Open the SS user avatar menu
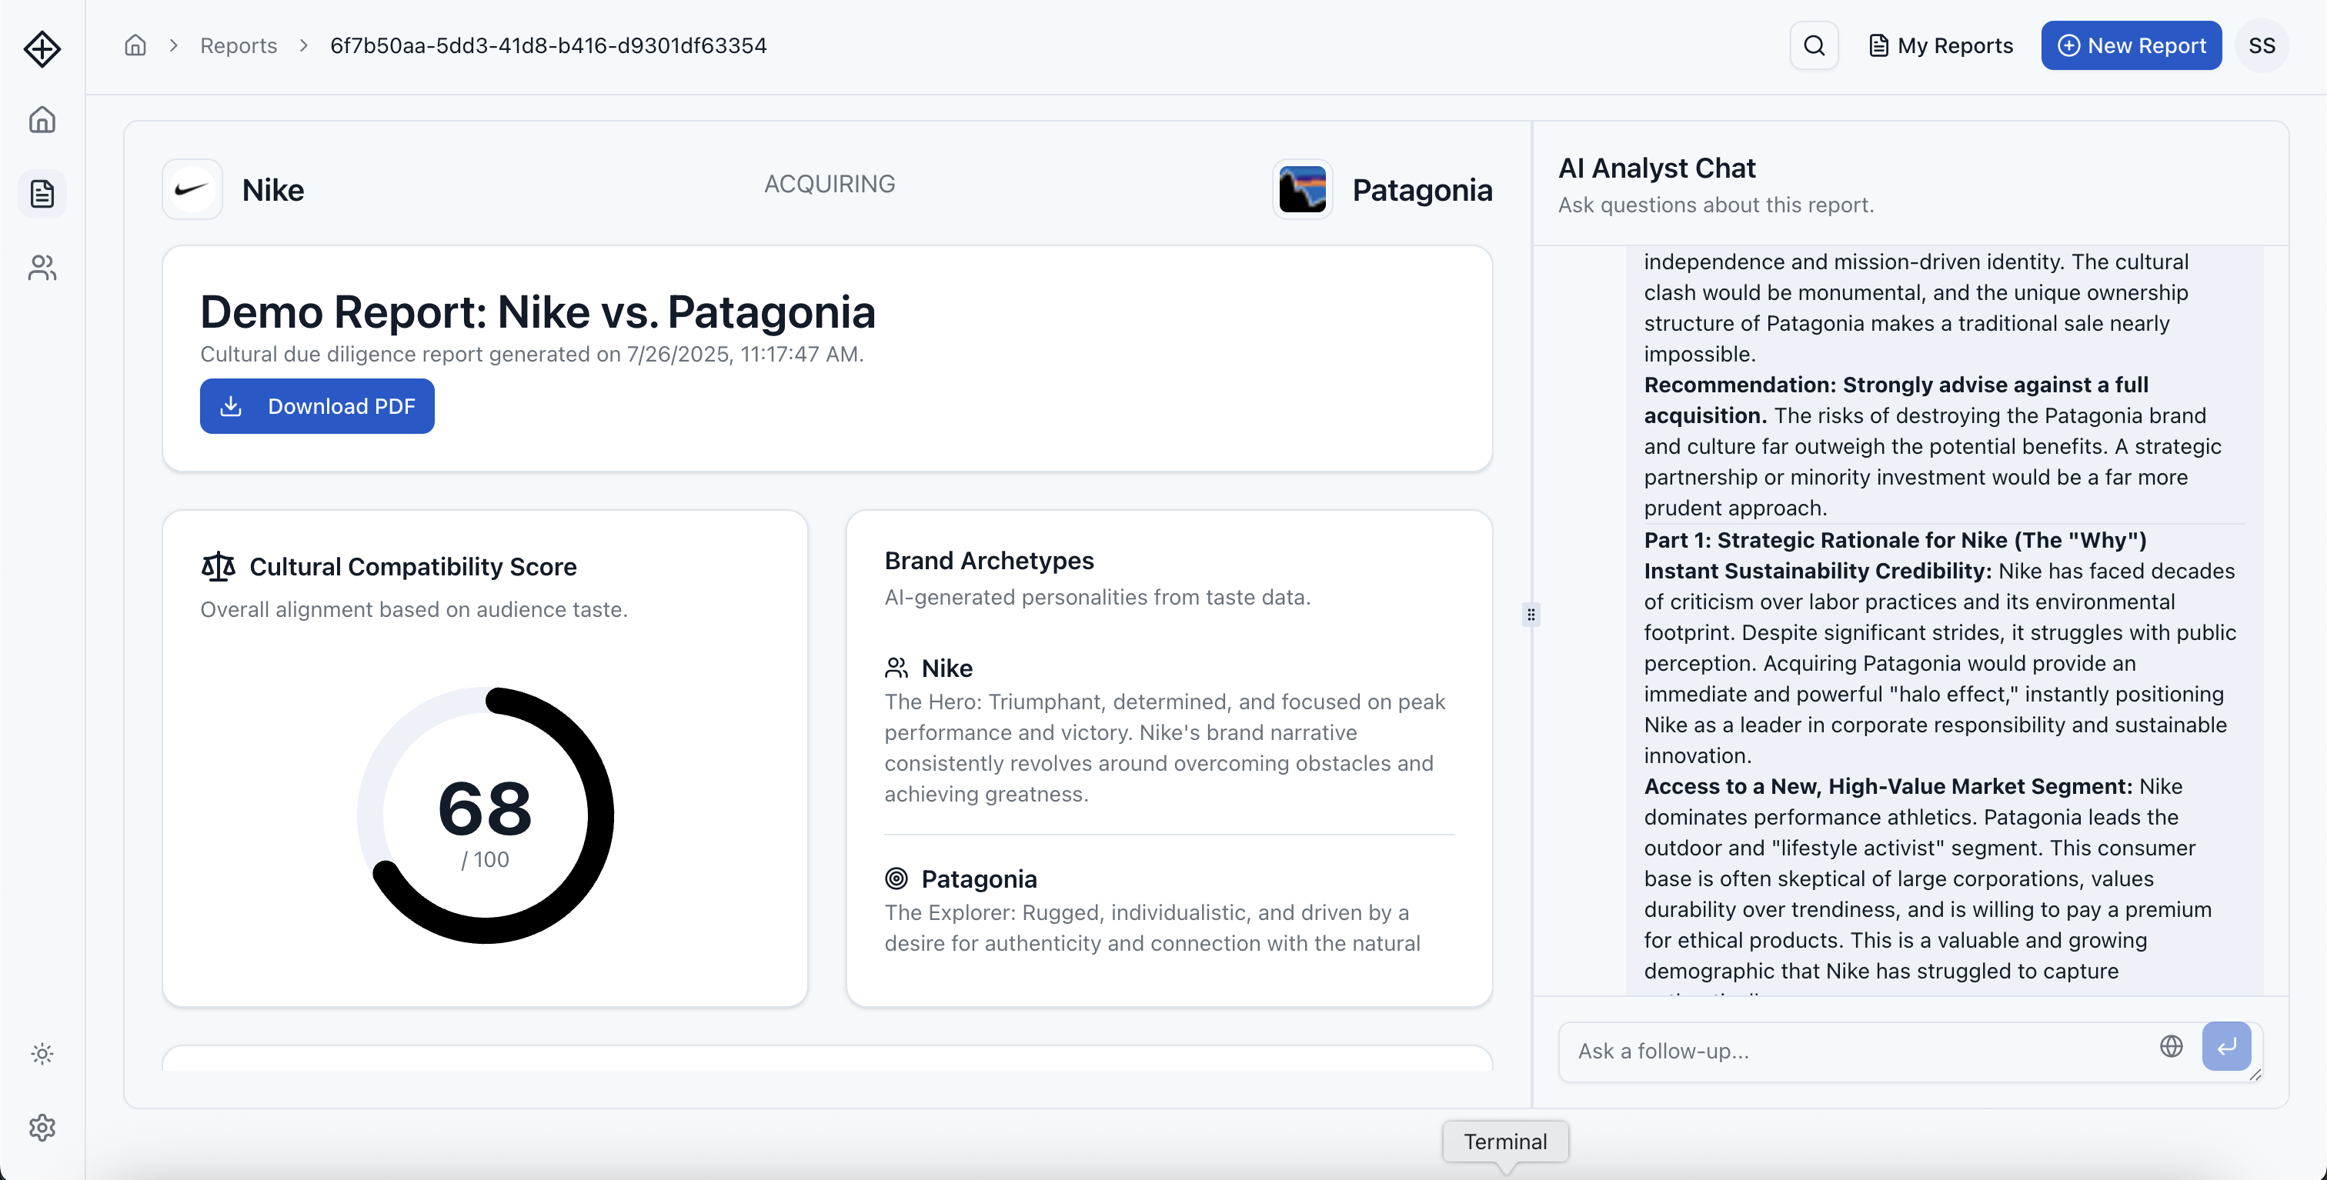Screen dimensions: 2327x1180 [2261, 45]
